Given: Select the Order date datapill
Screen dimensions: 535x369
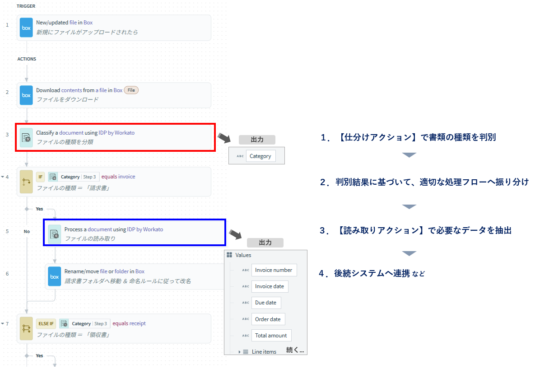Looking at the screenshot, I should [268, 319].
